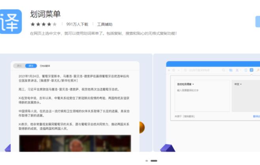Select the blue 译文 toggle option
Image resolution: width=260 pixels, height=165 pixels.
click(31, 66)
